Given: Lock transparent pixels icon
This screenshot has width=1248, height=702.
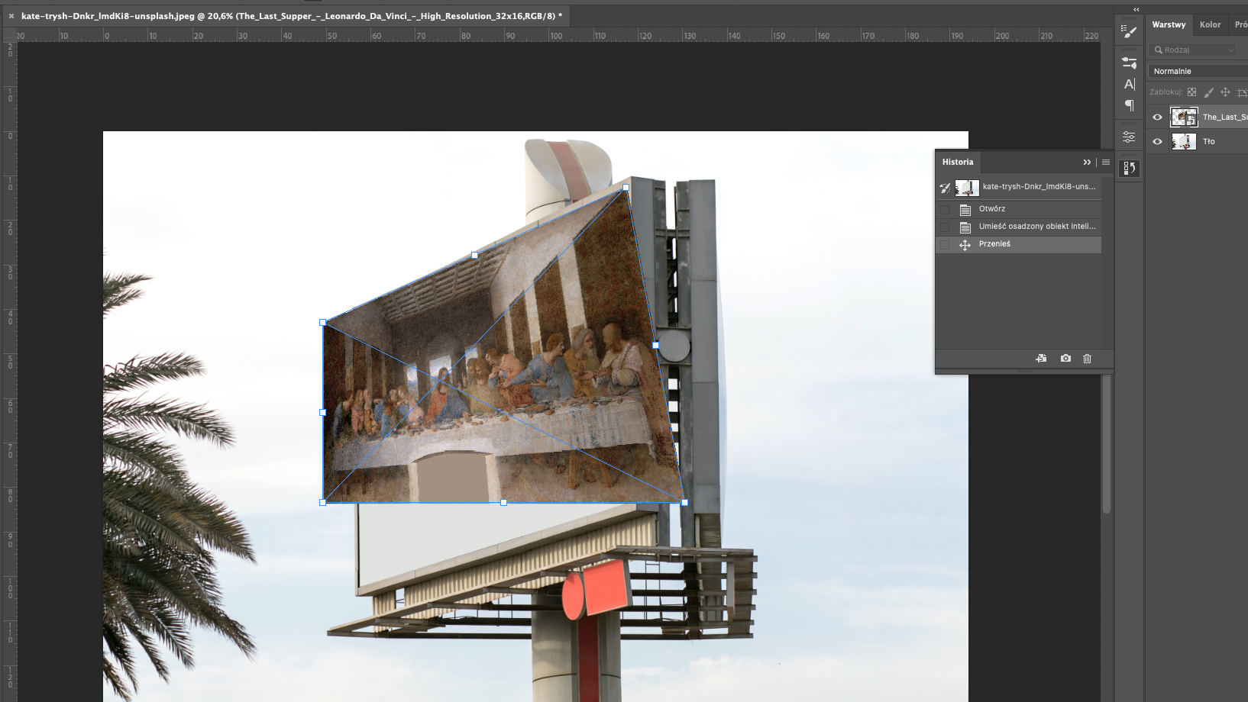Looking at the screenshot, I should pyautogui.click(x=1191, y=92).
